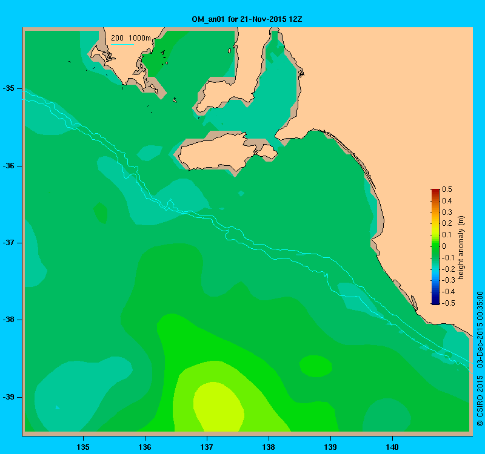485x454 pixels.
Task: Click the 0.4 value on the colorbar
Action: (447, 201)
